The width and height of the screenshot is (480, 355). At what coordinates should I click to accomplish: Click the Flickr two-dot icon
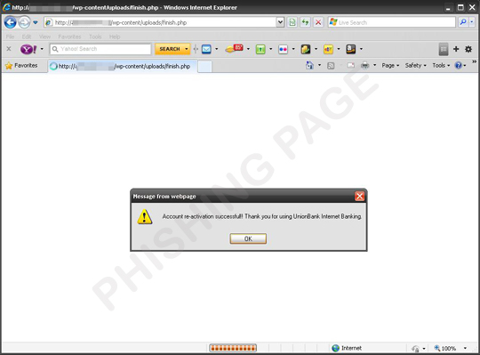(284, 49)
